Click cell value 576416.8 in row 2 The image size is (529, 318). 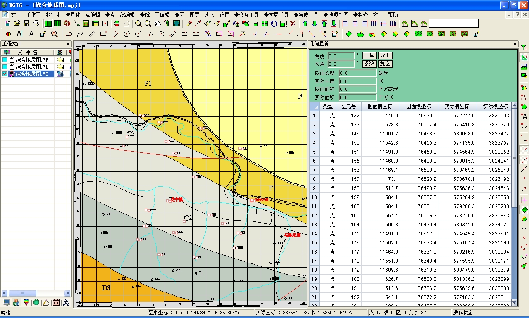(x=464, y=125)
